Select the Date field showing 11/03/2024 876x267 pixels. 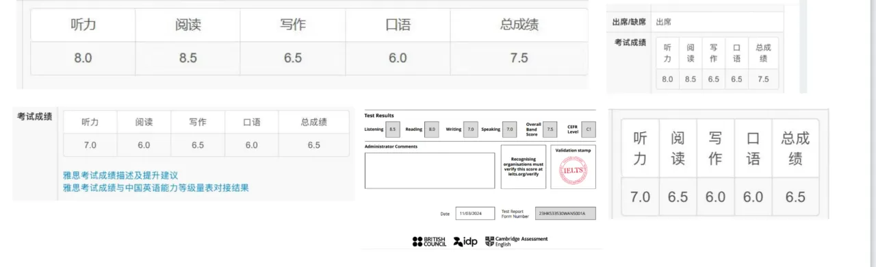[x=475, y=214]
